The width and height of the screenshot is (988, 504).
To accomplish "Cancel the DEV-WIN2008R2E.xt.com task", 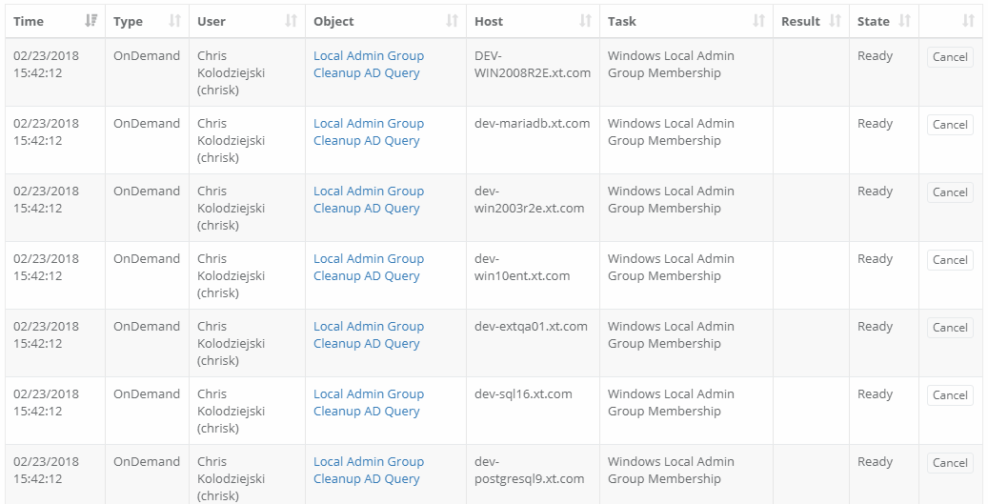I will (x=950, y=57).
